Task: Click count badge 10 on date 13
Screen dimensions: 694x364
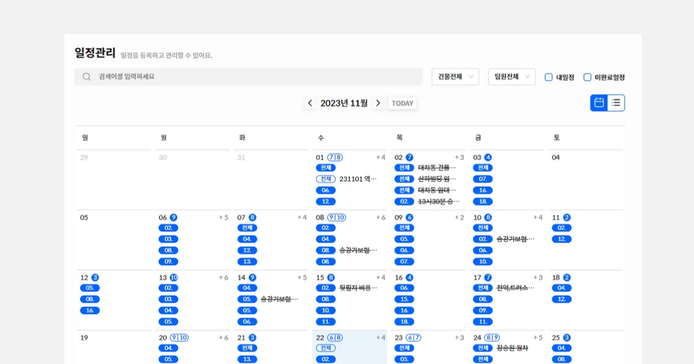Action: pos(173,277)
